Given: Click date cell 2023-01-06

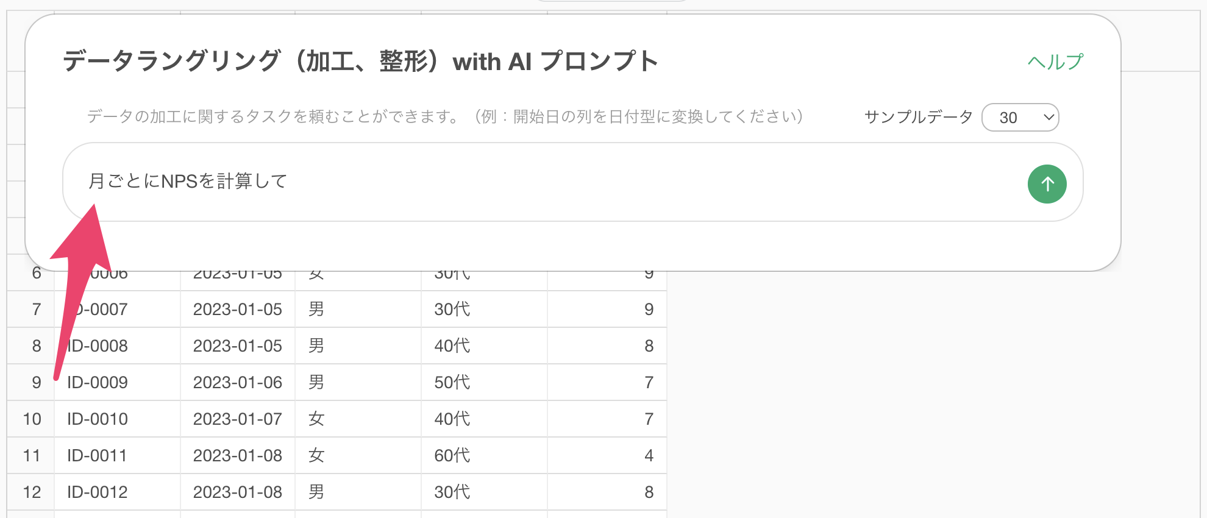Looking at the screenshot, I should pyautogui.click(x=237, y=383).
